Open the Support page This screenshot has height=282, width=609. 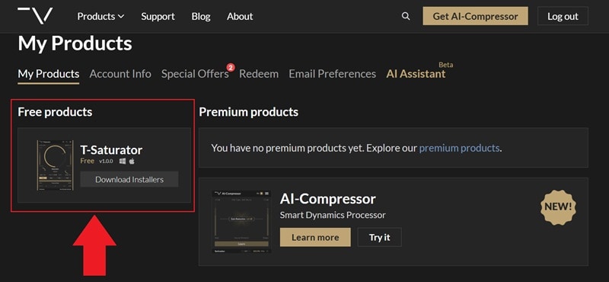coord(158,16)
